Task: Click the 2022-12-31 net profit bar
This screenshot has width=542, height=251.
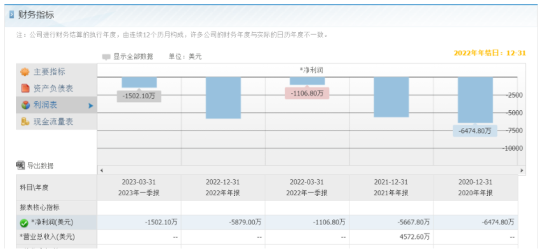Action: click(x=223, y=98)
